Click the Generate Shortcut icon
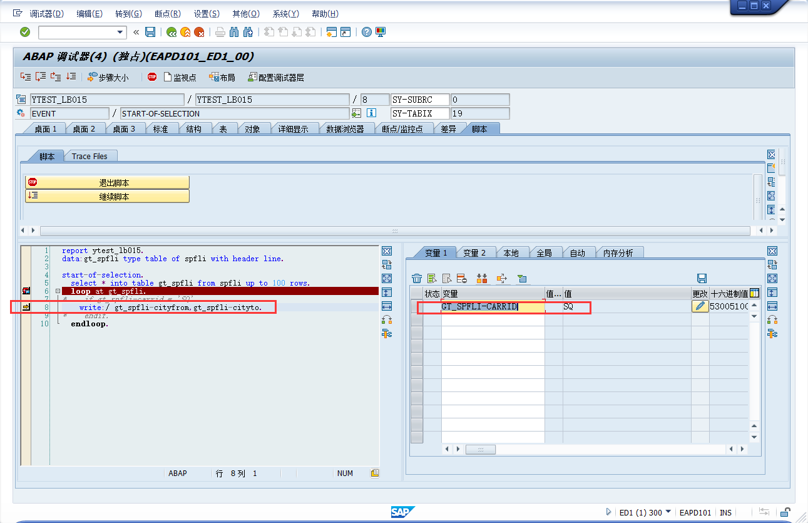Screen dimensions: 808x523 [345, 32]
